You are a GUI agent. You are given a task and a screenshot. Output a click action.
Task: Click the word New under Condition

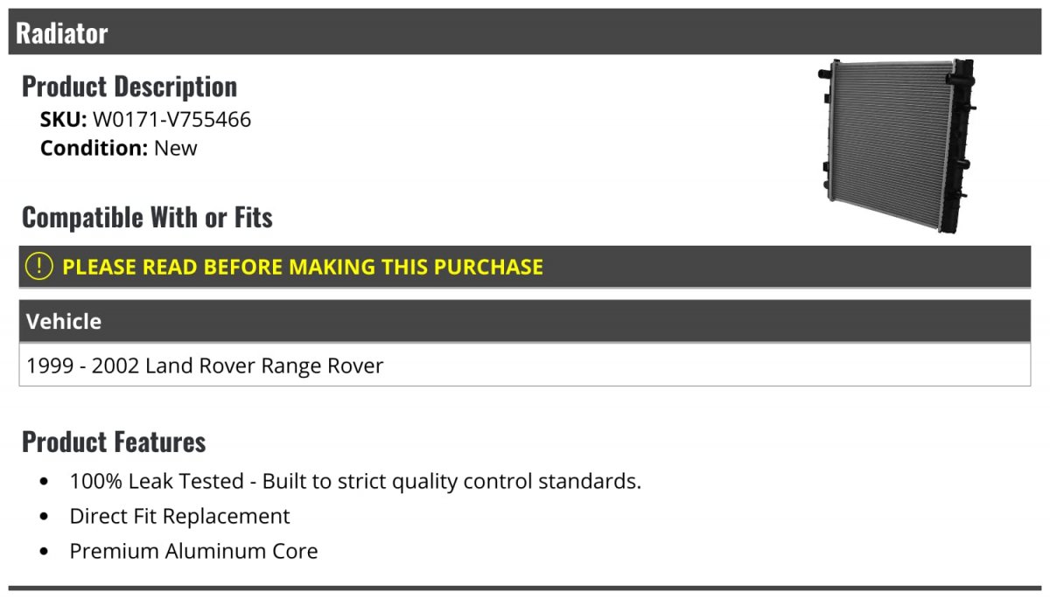click(x=176, y=148)
